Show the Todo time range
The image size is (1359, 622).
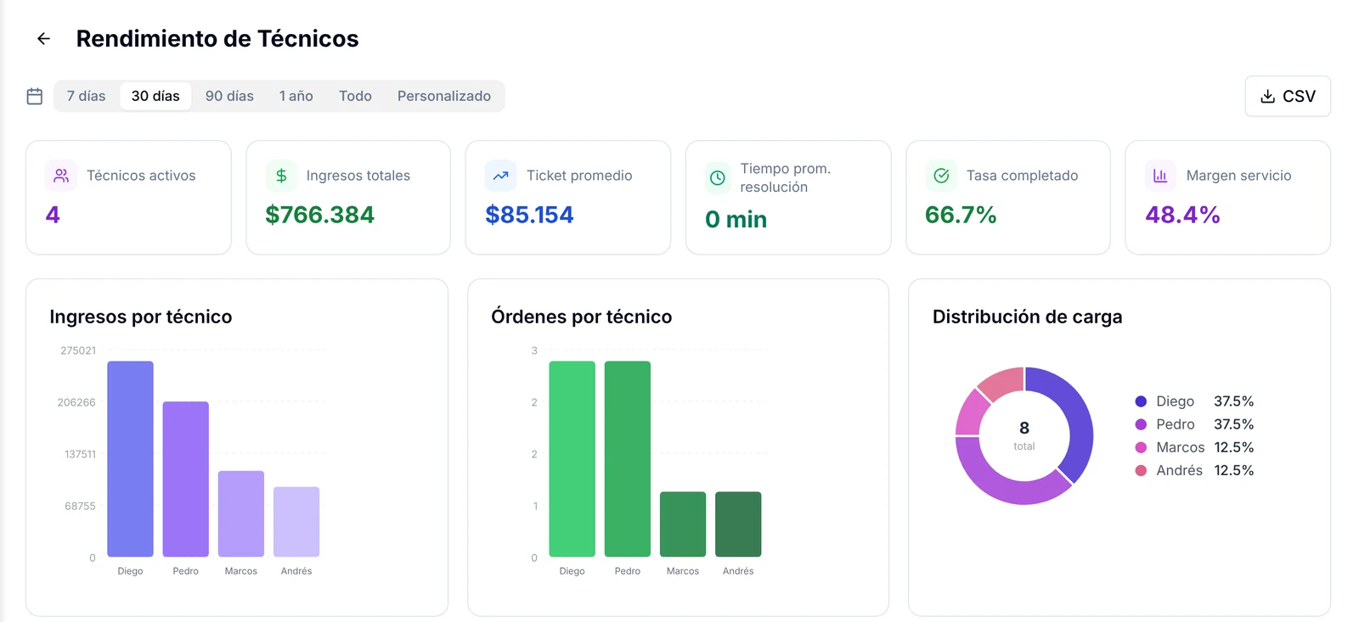click(x=355, y=96)
